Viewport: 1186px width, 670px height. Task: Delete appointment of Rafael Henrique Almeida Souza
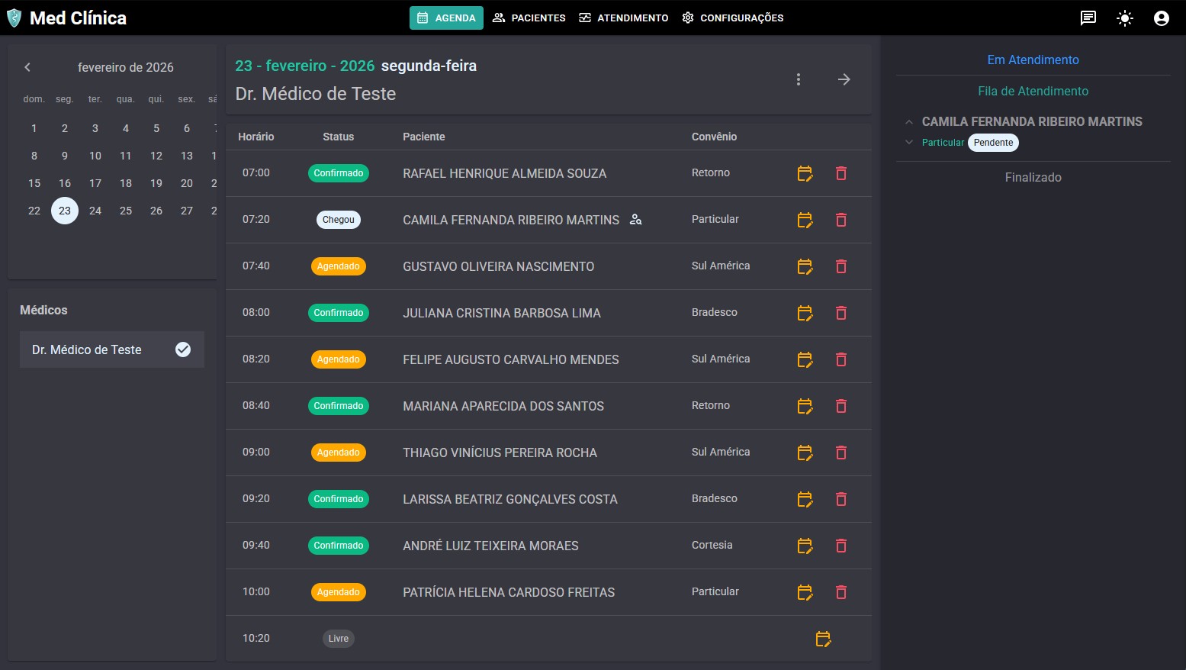841,173
